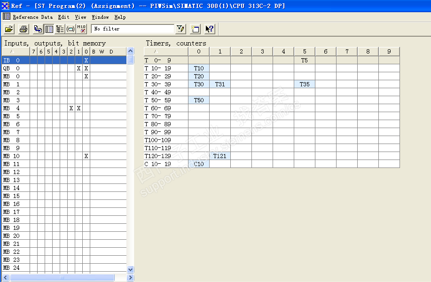Open a new window toolbar icon
This screenshot has width=431, height=282.
pos(195,29)
